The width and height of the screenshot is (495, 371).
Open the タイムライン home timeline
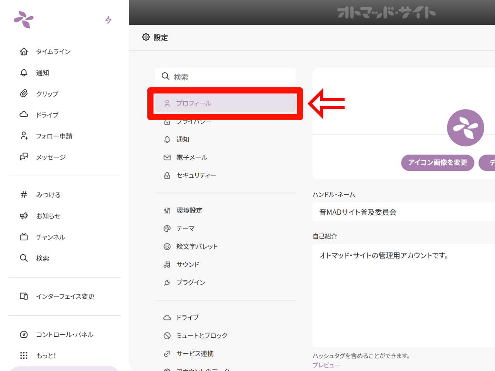click(x=53, y=52)
